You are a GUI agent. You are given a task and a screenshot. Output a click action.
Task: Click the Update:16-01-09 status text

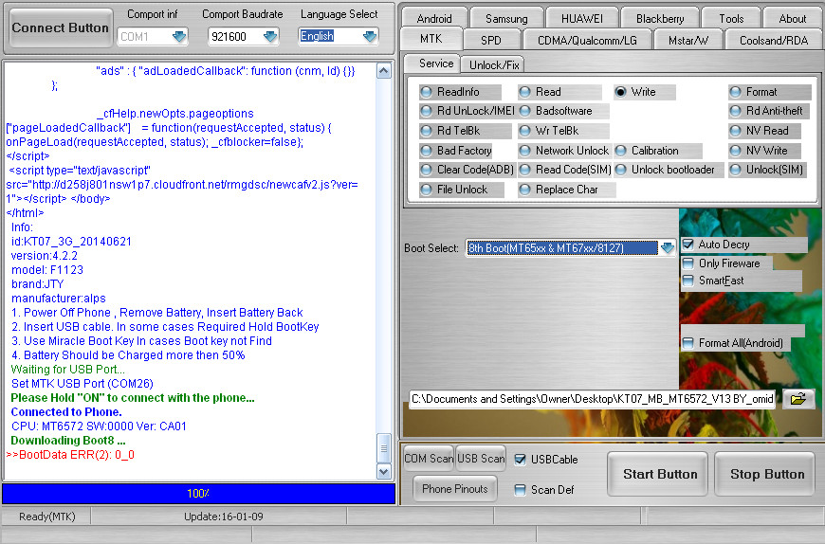pyautogui.click(x=224, y=517)
